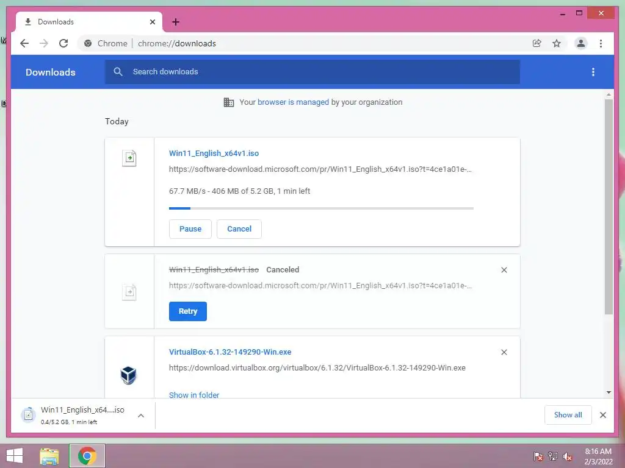Screen dimensions: 625x468
Task: Close the Downloads tab
Action: pos(152,22)
